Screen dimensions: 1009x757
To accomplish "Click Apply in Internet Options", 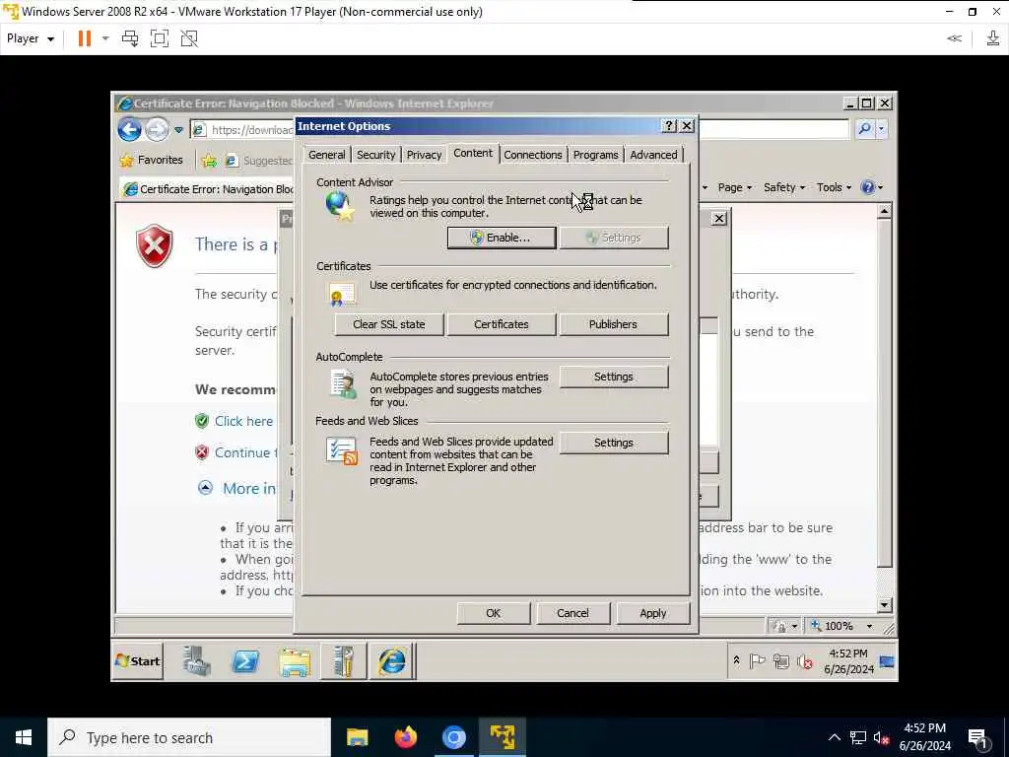I will [x=652, y=613].
